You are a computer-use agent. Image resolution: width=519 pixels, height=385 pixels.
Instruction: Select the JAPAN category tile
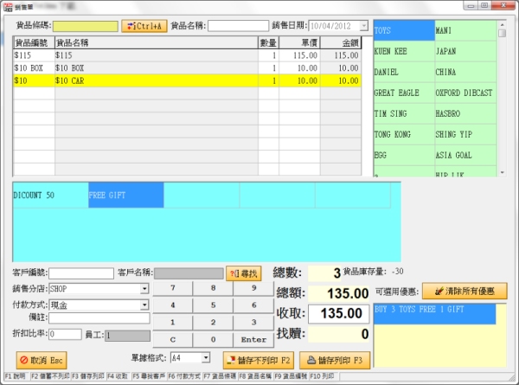[x=465, y=51]
